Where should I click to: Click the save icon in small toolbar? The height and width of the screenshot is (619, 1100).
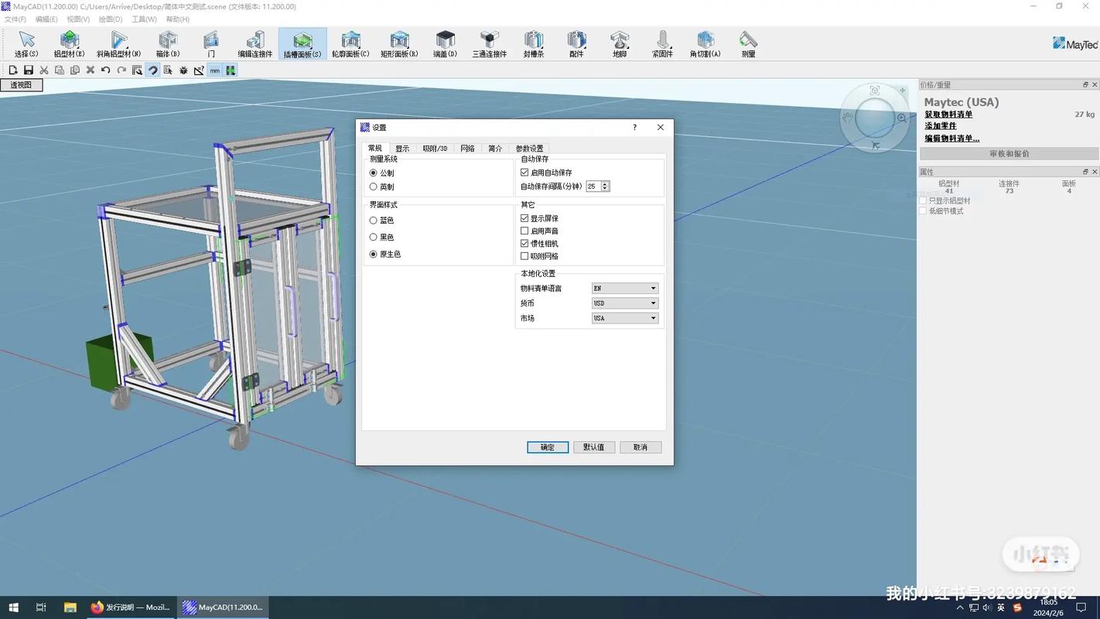tap(29, 70)
